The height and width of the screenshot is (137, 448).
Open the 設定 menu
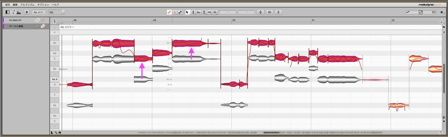click(x=7, y=4)
